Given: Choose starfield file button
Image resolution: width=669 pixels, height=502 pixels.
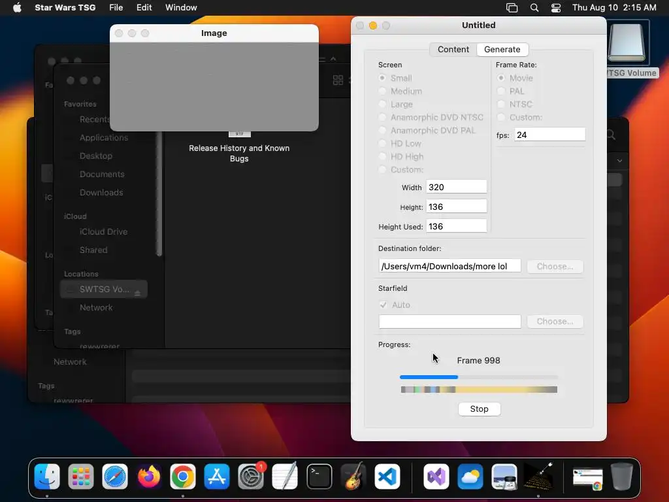Looking at the screenshot, I should (555, 322).
